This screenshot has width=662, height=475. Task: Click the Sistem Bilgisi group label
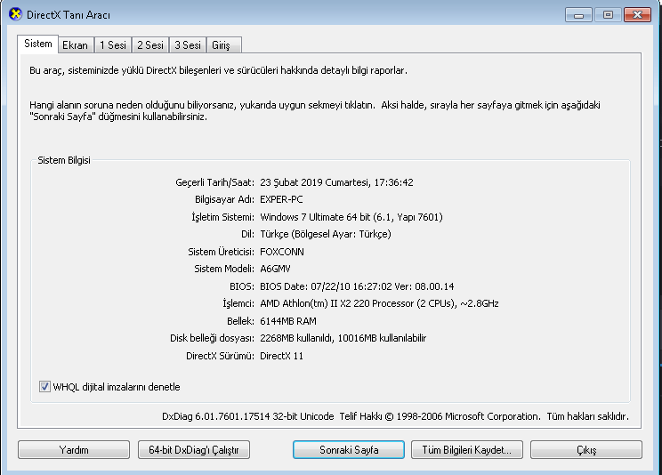[64, 160]
